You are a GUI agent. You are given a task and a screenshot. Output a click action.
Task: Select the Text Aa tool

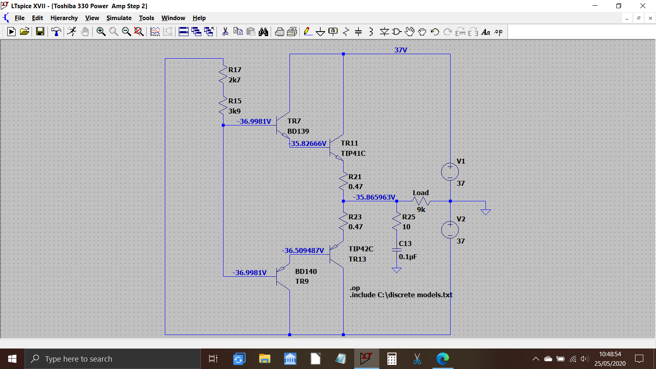point(486,32)
